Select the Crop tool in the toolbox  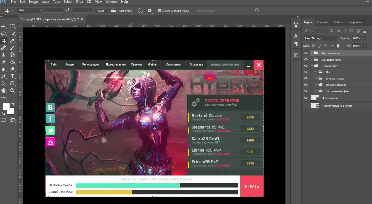coord(4,41)
